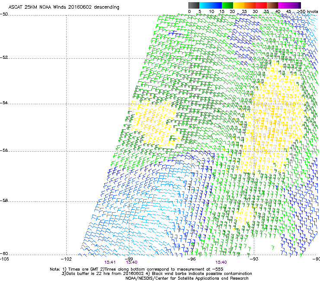320x281 pixels.
Task: Click the '45' label under the color bar
Action: point(288,12)
